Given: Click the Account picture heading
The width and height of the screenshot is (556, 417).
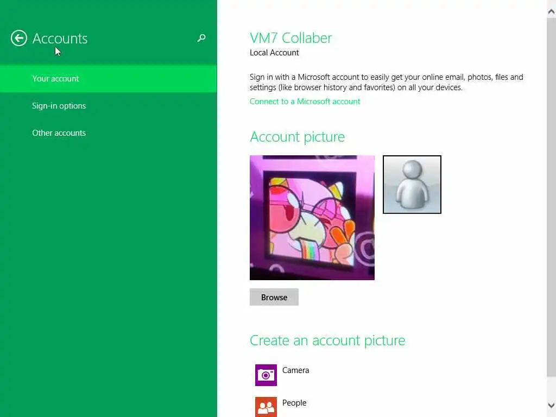Looking at the screenshot, I should (297, 137).
